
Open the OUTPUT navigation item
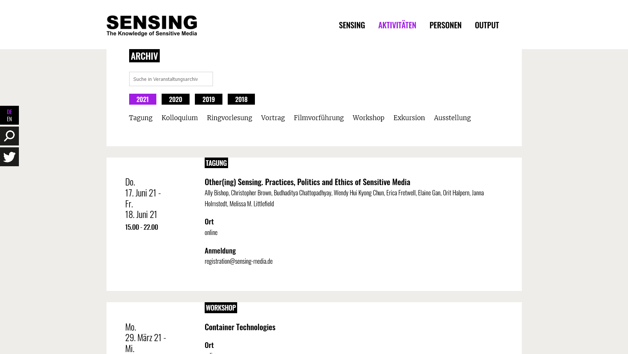click(486, 25)
